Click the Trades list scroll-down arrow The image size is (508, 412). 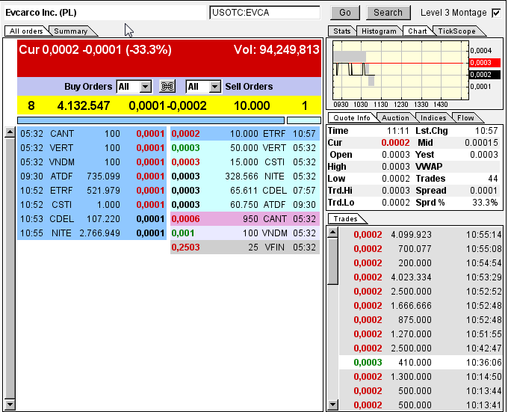(332, 405)
